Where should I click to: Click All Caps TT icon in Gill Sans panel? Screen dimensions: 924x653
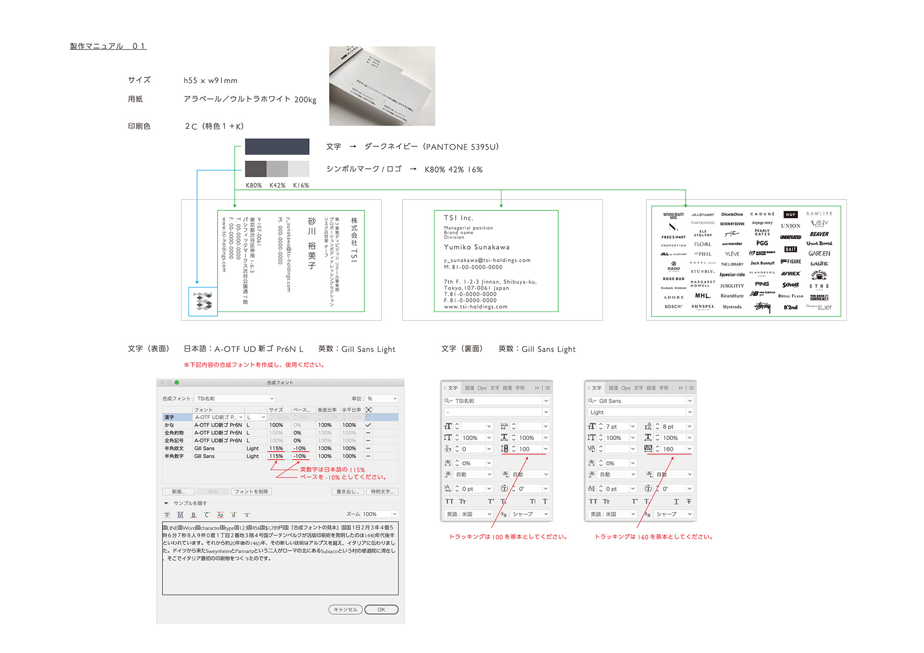593,501
